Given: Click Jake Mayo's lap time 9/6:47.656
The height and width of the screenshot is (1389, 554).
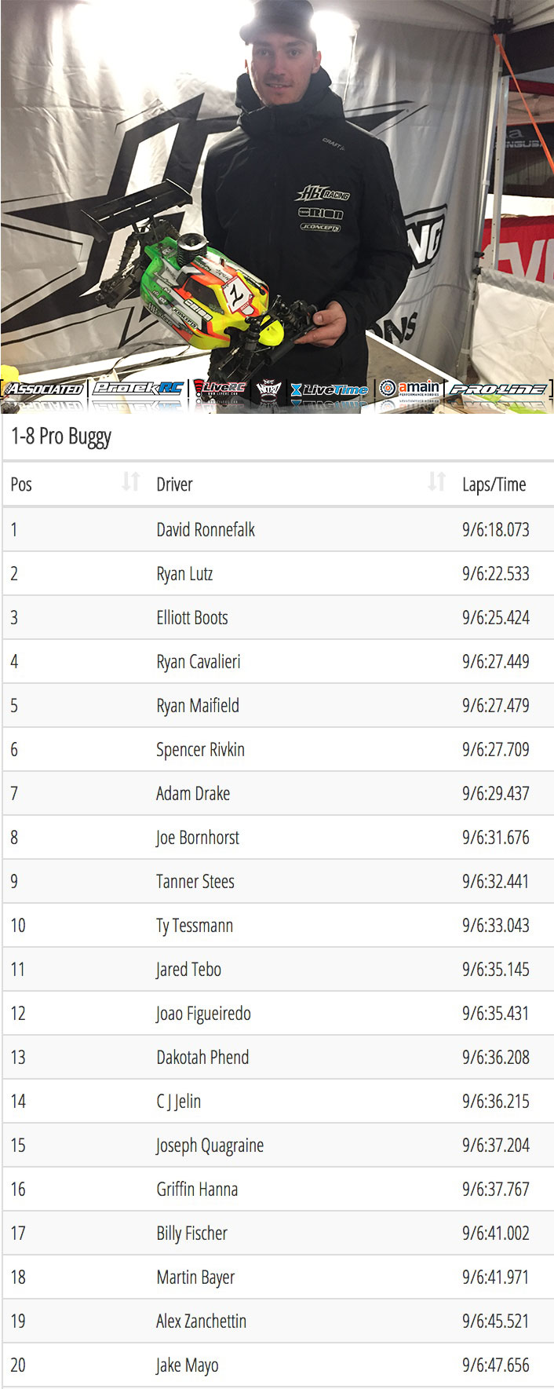Looking at the screenshot, I should (496, 1365).
